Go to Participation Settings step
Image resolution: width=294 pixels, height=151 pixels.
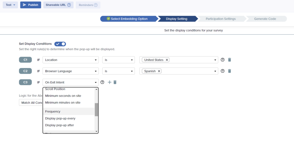pyautogui.click(x=220, y=19)
